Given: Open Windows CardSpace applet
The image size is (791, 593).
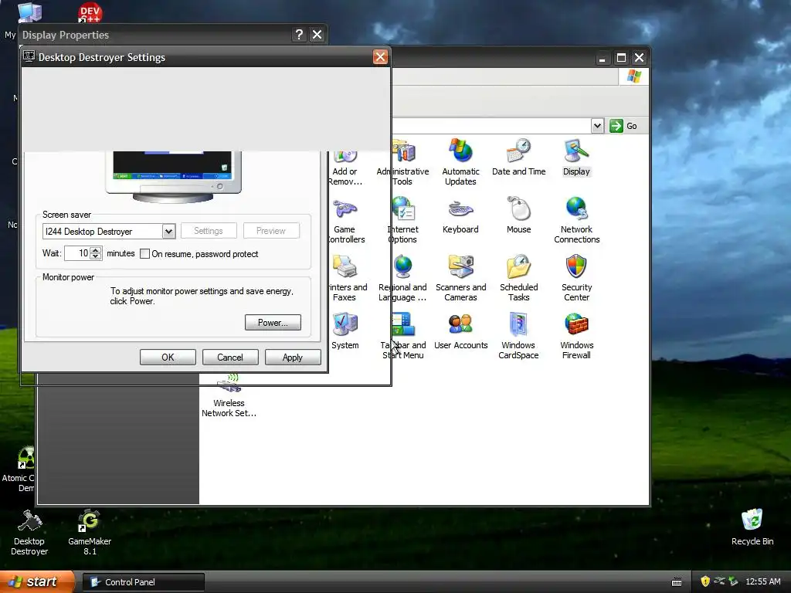Looking at the screenshot, I should point(518,337).
